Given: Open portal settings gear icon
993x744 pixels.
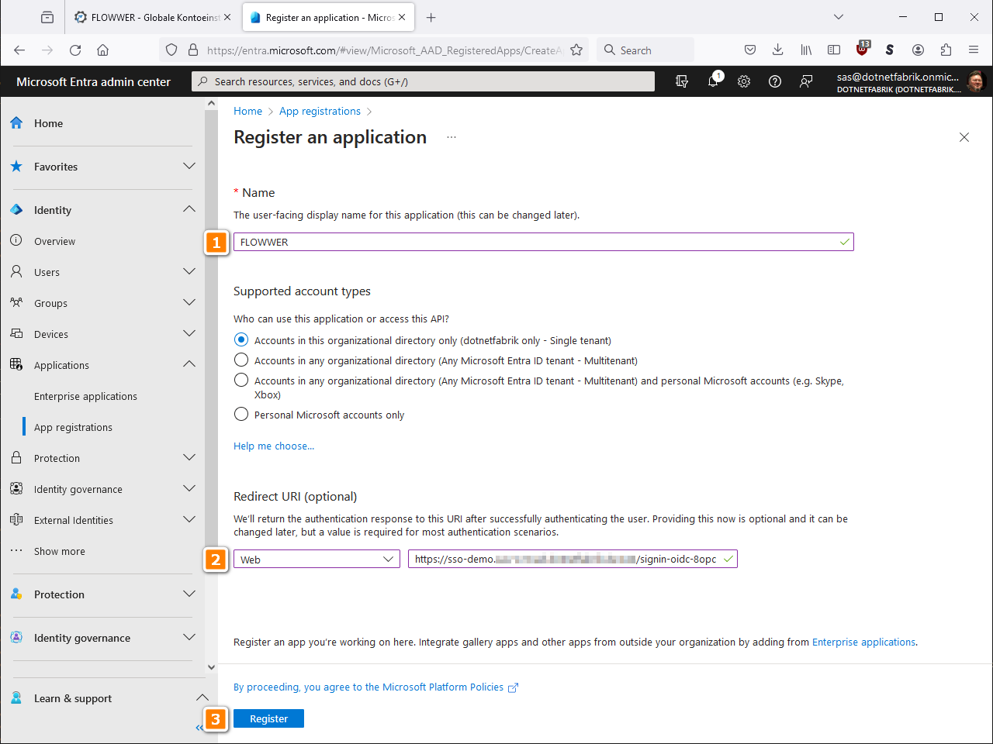Looking at the screenshot, I should (744, 81).
